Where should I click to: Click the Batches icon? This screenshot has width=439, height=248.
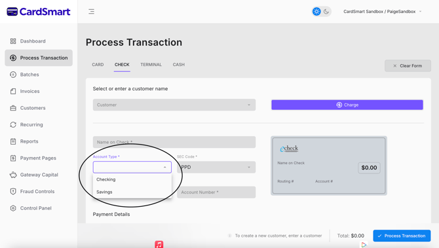pos(13,75)
